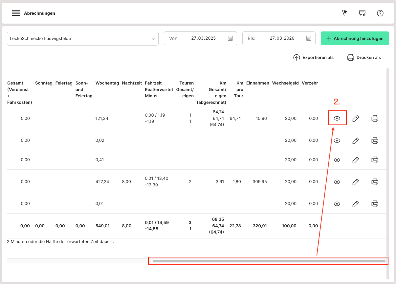396x284 pixels.
Task: Print the row with Wochentag 0,01
Action: (x=375, y=204)
